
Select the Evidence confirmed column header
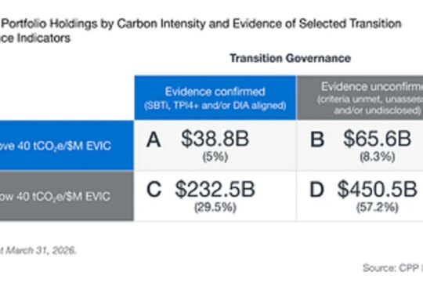pos(215,98)
